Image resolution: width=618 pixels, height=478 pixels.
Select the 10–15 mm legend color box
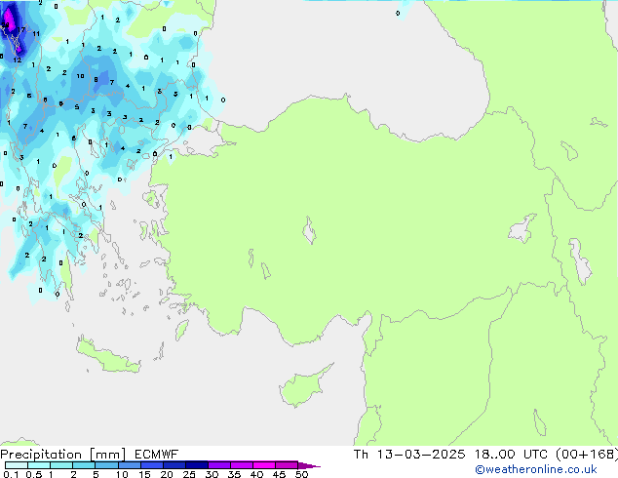click(x=129, y=465)
